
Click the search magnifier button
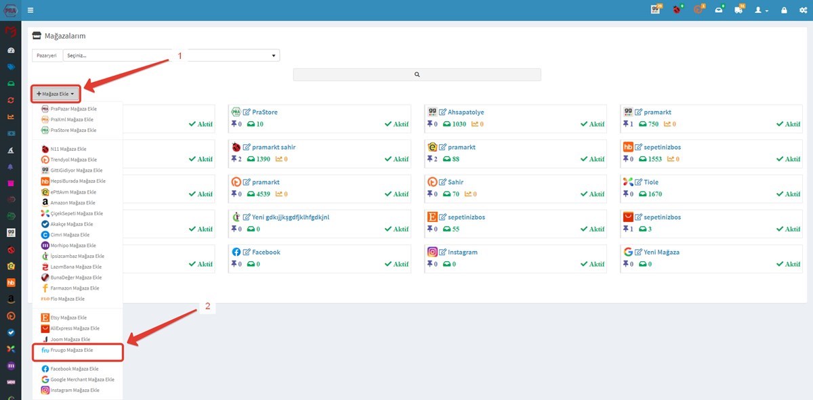point(417,74)
